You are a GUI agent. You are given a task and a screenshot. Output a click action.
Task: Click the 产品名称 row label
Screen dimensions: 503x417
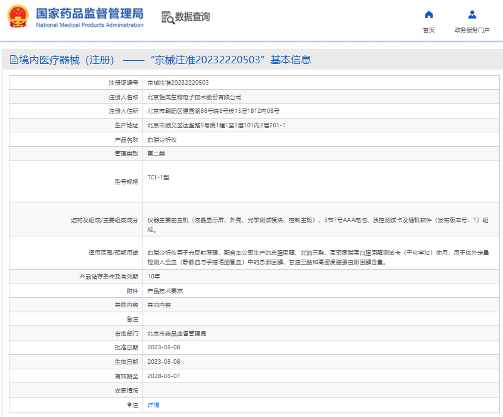126,140
